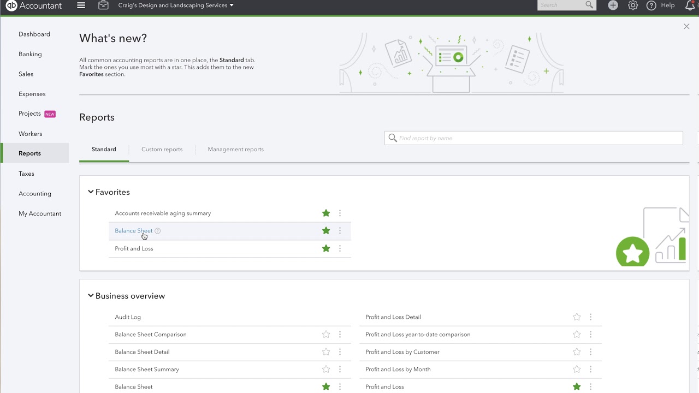Star the Balance Sheet Summary report

click(x=326, y=370)
